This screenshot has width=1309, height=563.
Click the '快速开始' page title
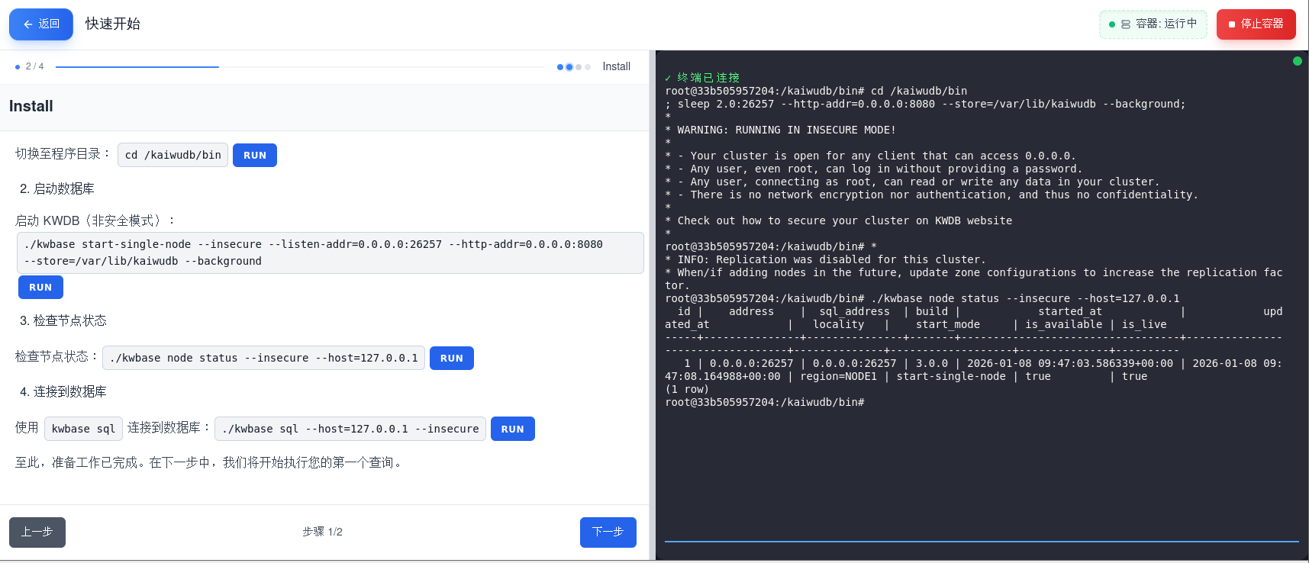(113, 24)
